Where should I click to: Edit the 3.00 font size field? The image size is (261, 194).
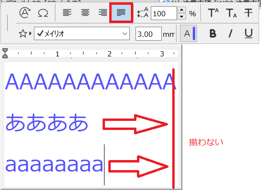click(148, 34)
